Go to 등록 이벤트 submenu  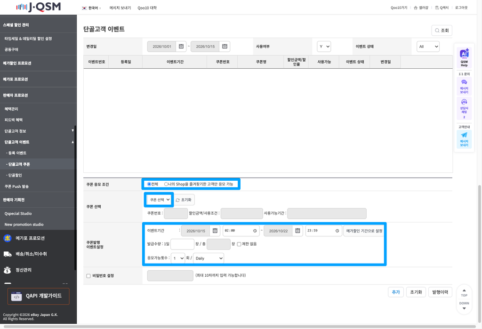point(16,153)
